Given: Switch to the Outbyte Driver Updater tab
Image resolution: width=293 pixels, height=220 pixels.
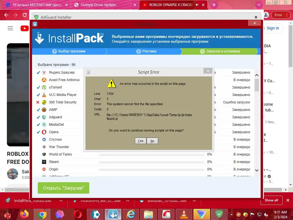Looking at the screenshot, I should pyautogui.click(x=105, y=5).
